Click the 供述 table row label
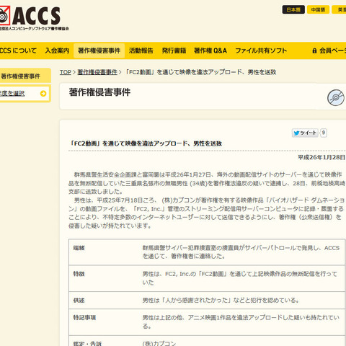This screenshot has width=346, height=346. point(79,301)
